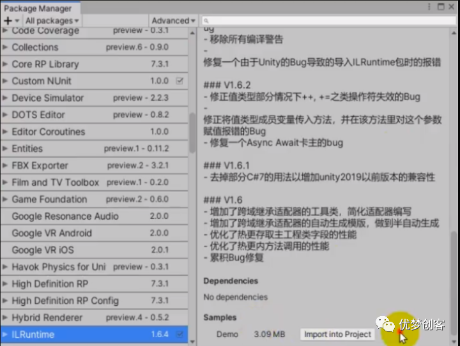Maximize the Package Manager window

(x=441, y=7)
